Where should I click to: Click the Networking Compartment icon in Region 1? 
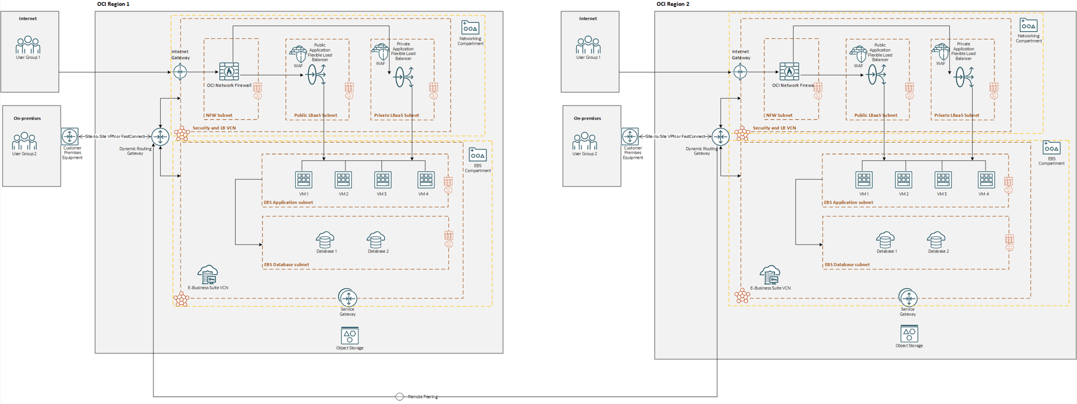pyautogui.click(x=470, y=28)
